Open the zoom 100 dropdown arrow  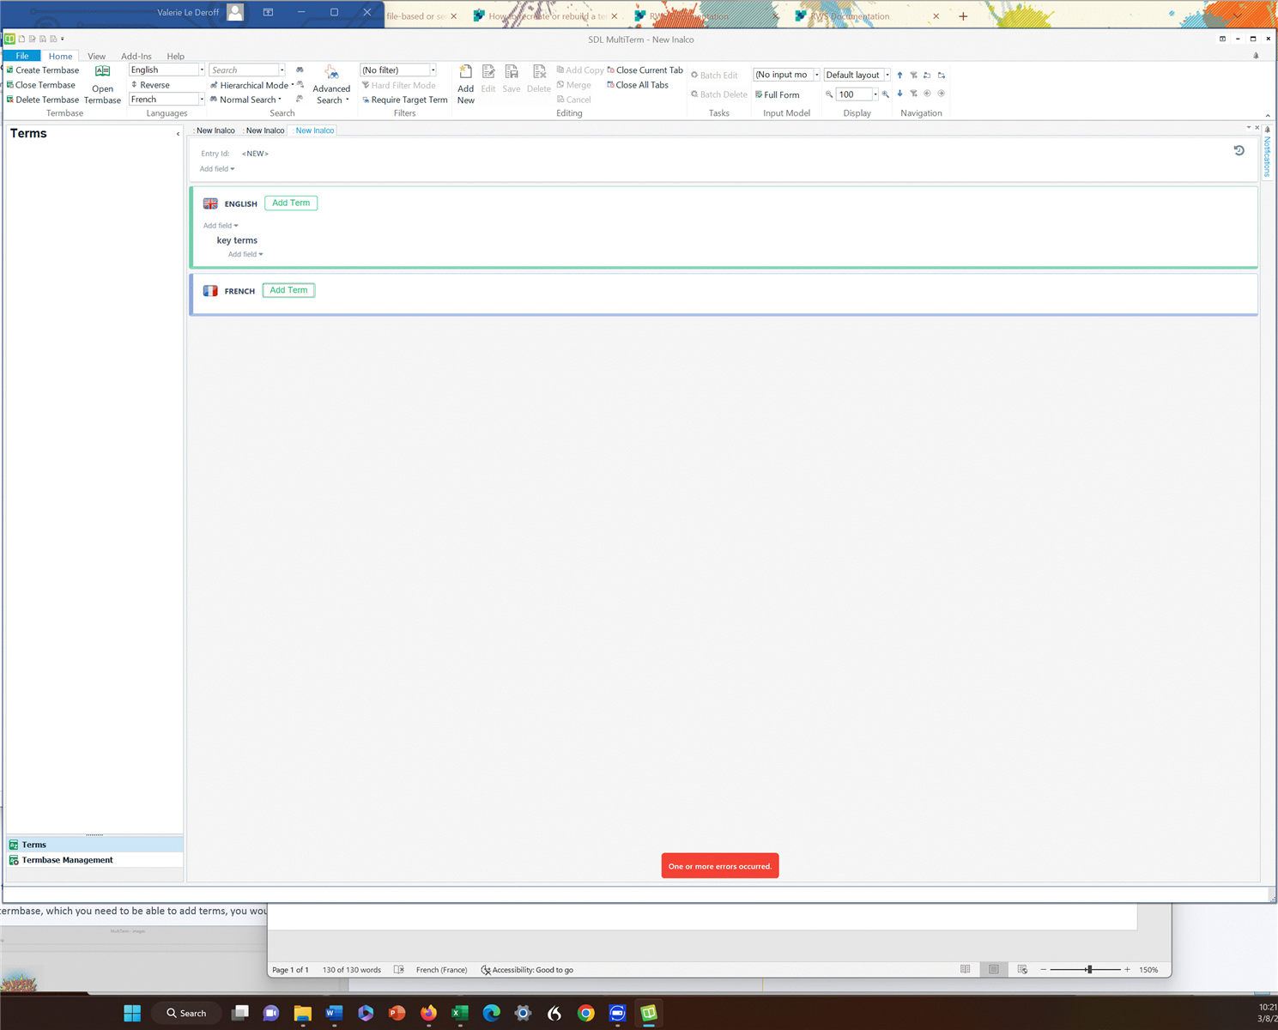(875, 94)
